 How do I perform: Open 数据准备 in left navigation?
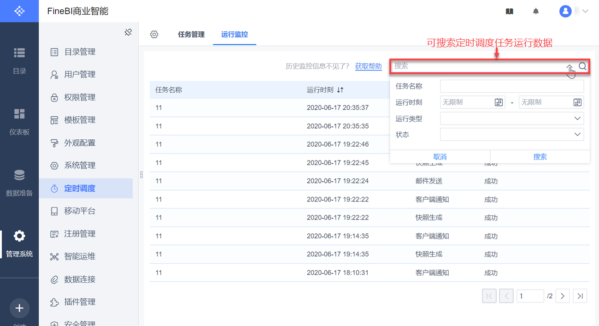(19, 183)
